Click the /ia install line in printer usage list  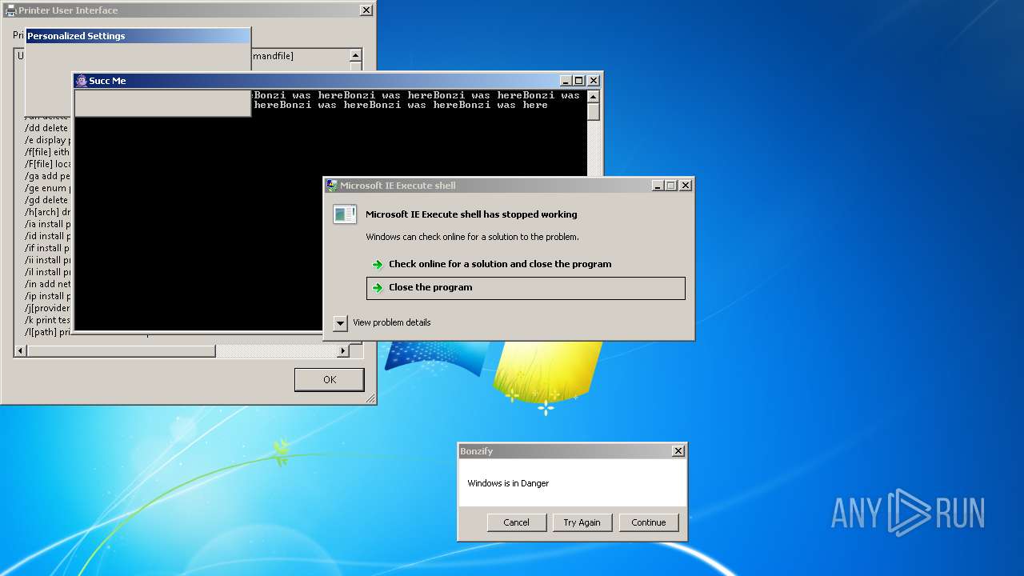coord(47,224)
